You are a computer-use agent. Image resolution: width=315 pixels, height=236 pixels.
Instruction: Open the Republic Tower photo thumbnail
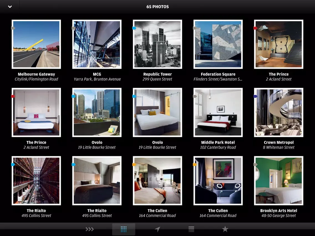[x=157, y=44]
